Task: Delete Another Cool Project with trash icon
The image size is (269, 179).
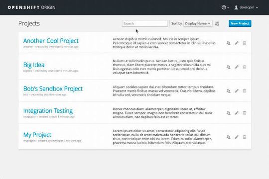Action: coord(245,43)
